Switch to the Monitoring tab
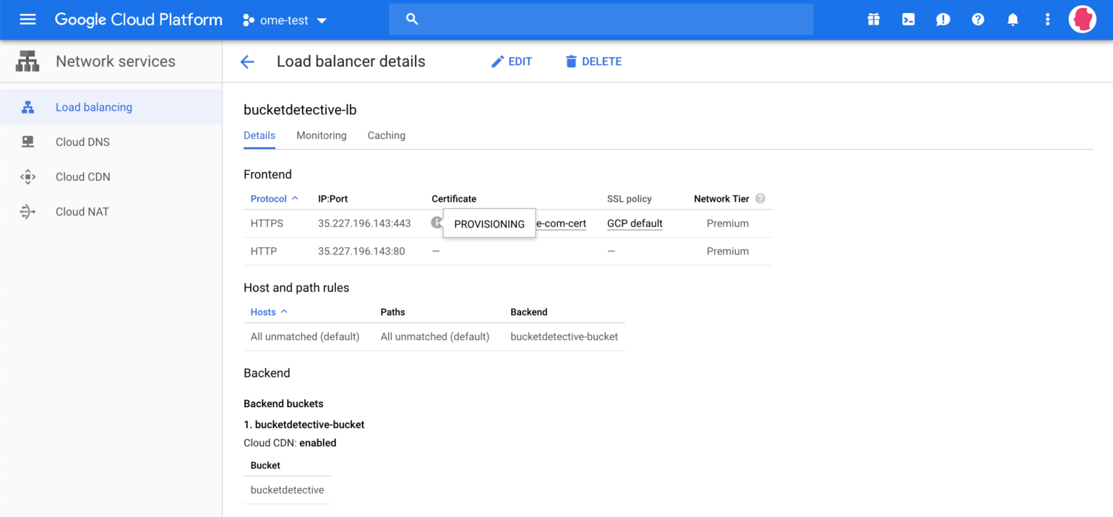Image resolution: width=1113 pixels, height=517 pixels. [x=321, y=136]
